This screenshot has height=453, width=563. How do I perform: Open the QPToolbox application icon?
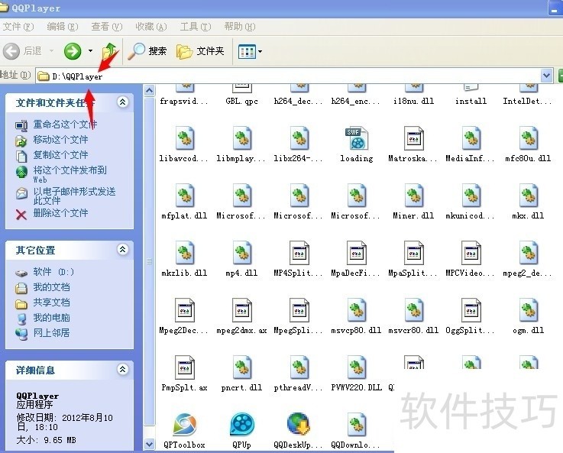tap(184, 425)
